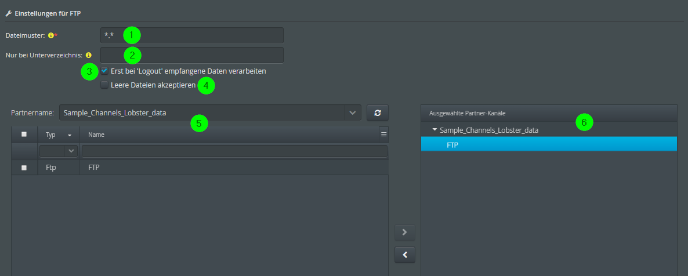Image resolution: width=688 pixels, height=276 pixels.
Task: Open the Partnername dropdown
Action: click(x=352, y=112)
